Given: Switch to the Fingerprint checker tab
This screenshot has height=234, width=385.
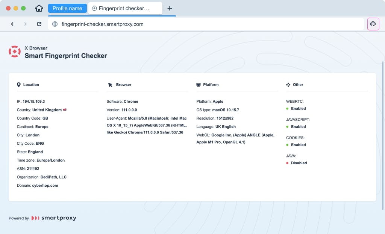Looking at the screenshot, I should (x=125, y=8).
